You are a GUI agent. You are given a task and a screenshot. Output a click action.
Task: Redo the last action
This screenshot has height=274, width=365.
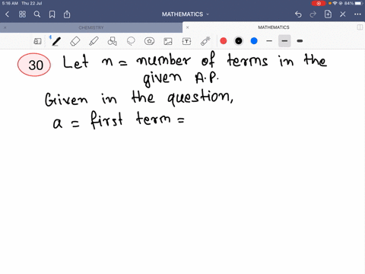click(x=313, y=14)
